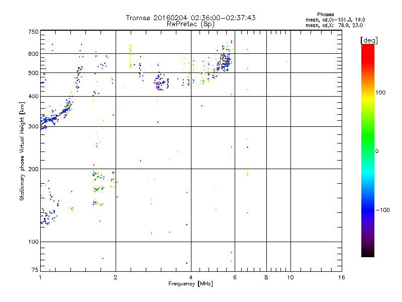The image size is (402, 302).
Task: Click the '4' frequency tick label
Action: (x=191, y=277)
